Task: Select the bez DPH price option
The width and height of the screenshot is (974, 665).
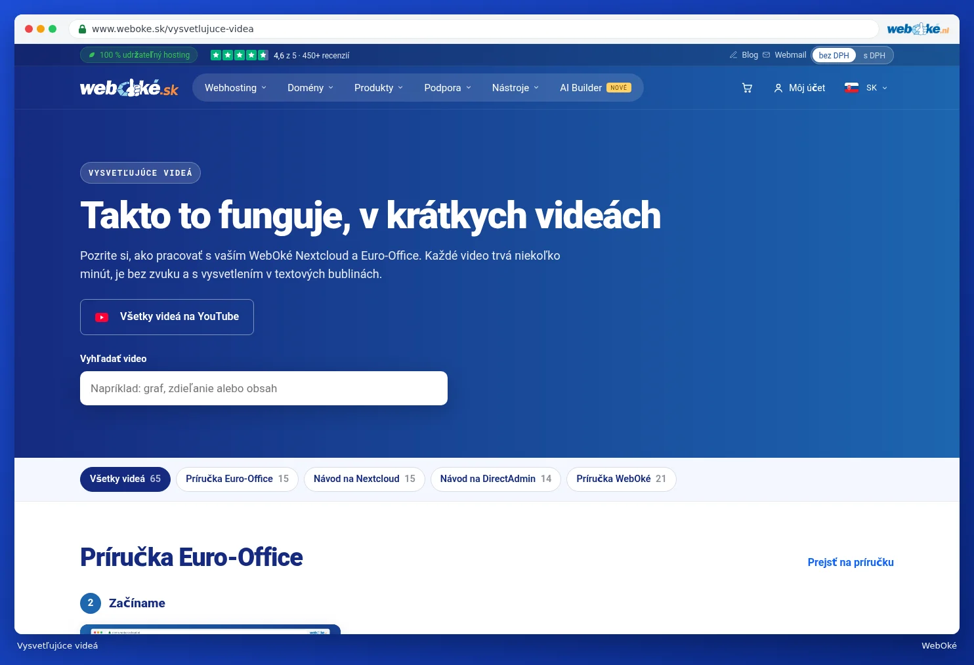Action: [834, 55]
